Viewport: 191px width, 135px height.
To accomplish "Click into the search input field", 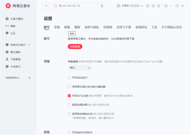I will click(x=76, y=6).
